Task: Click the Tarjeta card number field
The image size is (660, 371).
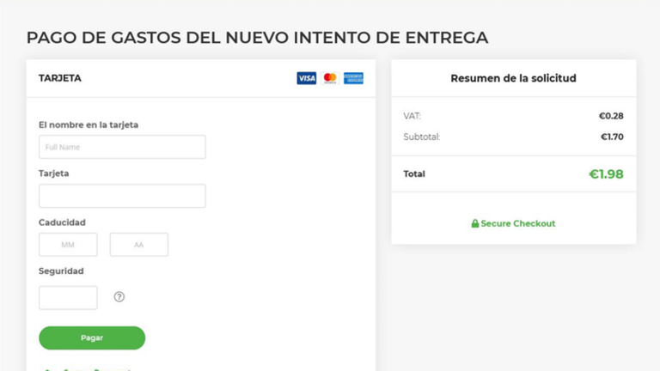Action: (x=122, y=196)
